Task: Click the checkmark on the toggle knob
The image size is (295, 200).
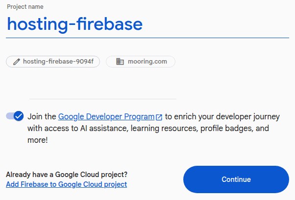Action: 19,116
